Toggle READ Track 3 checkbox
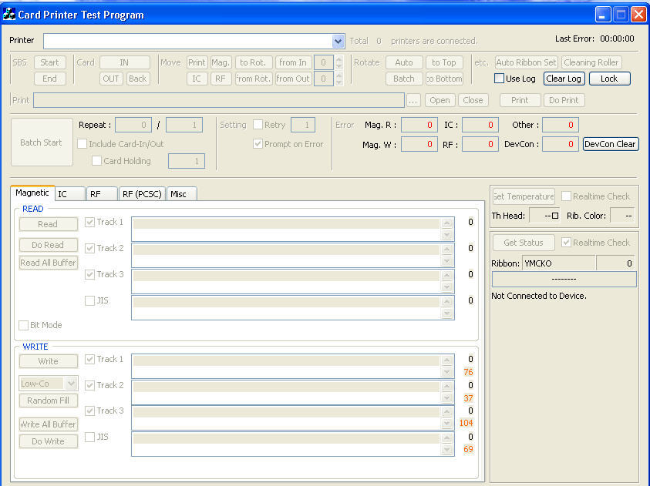 pyautogui.click(x=89, y=274)
